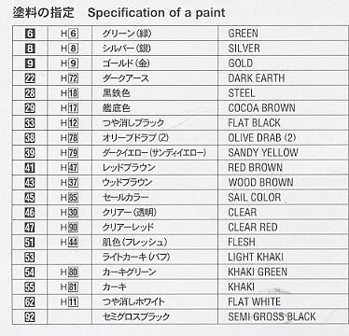Click the H 44 code for FLESH
Image resolution: width=349 pixels, height=336 pixels.
click(x=69, y=242)
